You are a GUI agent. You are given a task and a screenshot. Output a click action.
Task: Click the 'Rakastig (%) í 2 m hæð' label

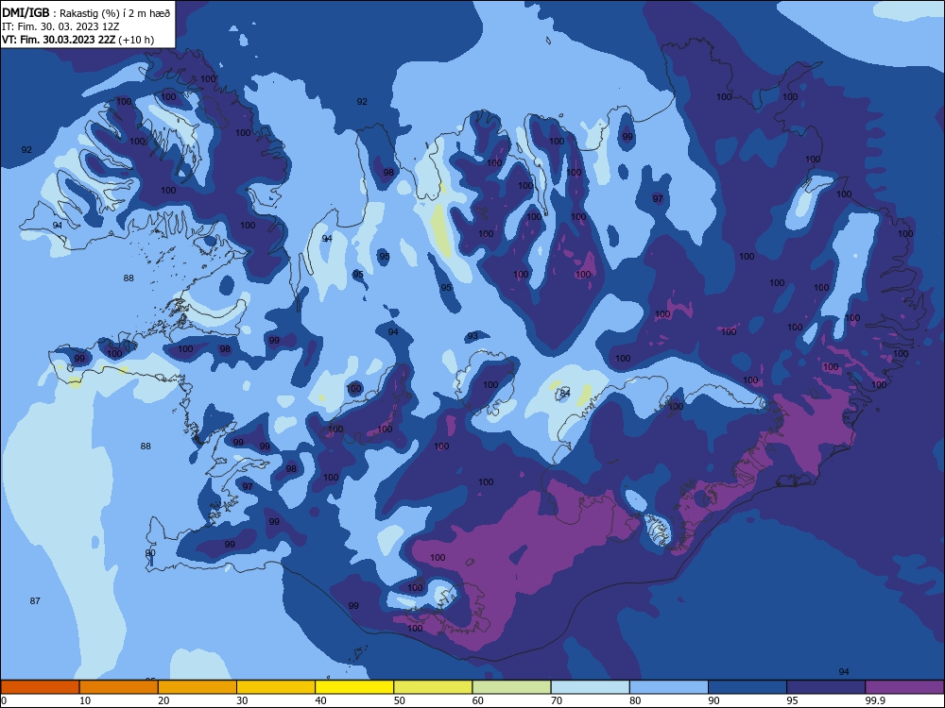click(115, 13)
